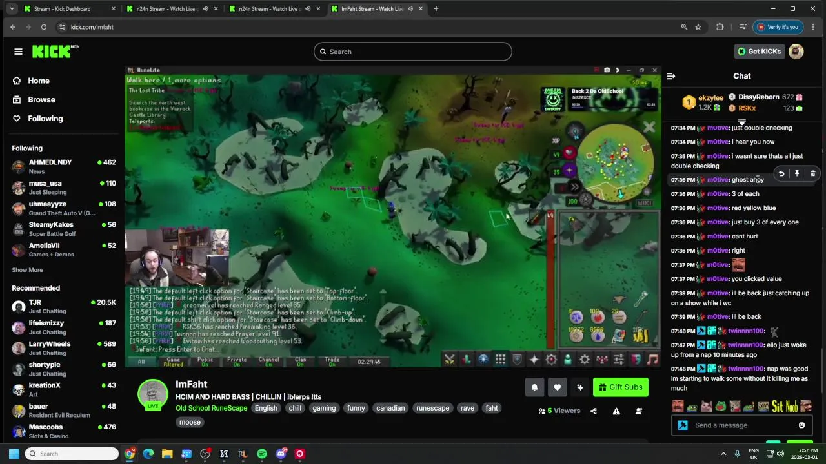The image size is (826, 464).
Task: Click the game's Combat Options tab icon
Action: point(450,360)
